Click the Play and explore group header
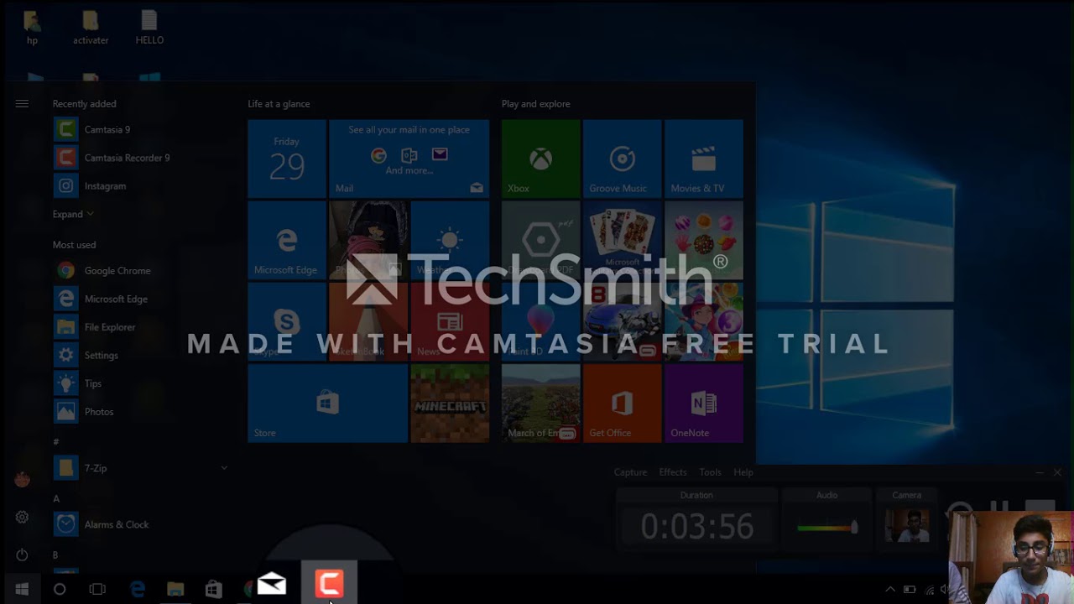Screen dimensions: 1074x604 (x=536, y=104)
